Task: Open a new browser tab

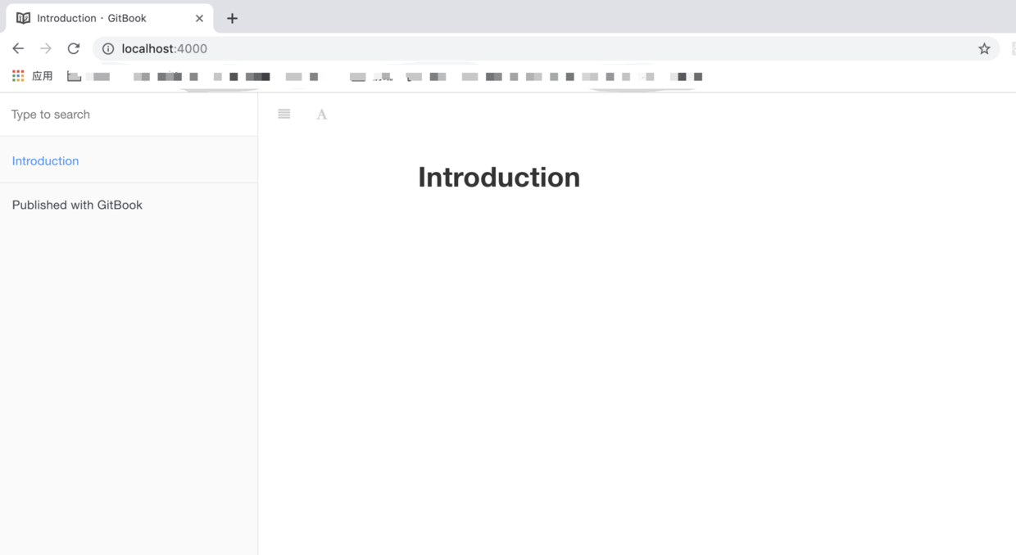Action: (x=233, y=18)
